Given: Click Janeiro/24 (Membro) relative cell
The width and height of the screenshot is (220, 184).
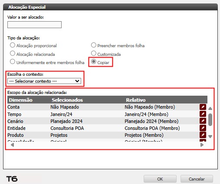Looking at the screenshot, I should 147,114.
